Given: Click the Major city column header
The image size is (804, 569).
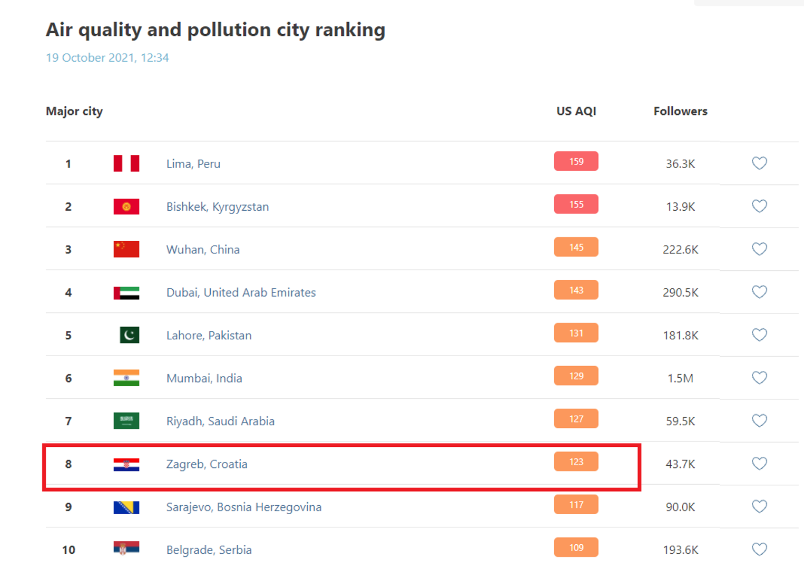Looking at the screenshot, I should (x=74, y=111).
